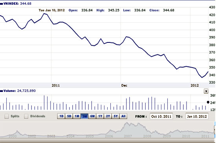Select the active 3M range button
This screenshot has height=143, width=216.
(x=84, y=116)
